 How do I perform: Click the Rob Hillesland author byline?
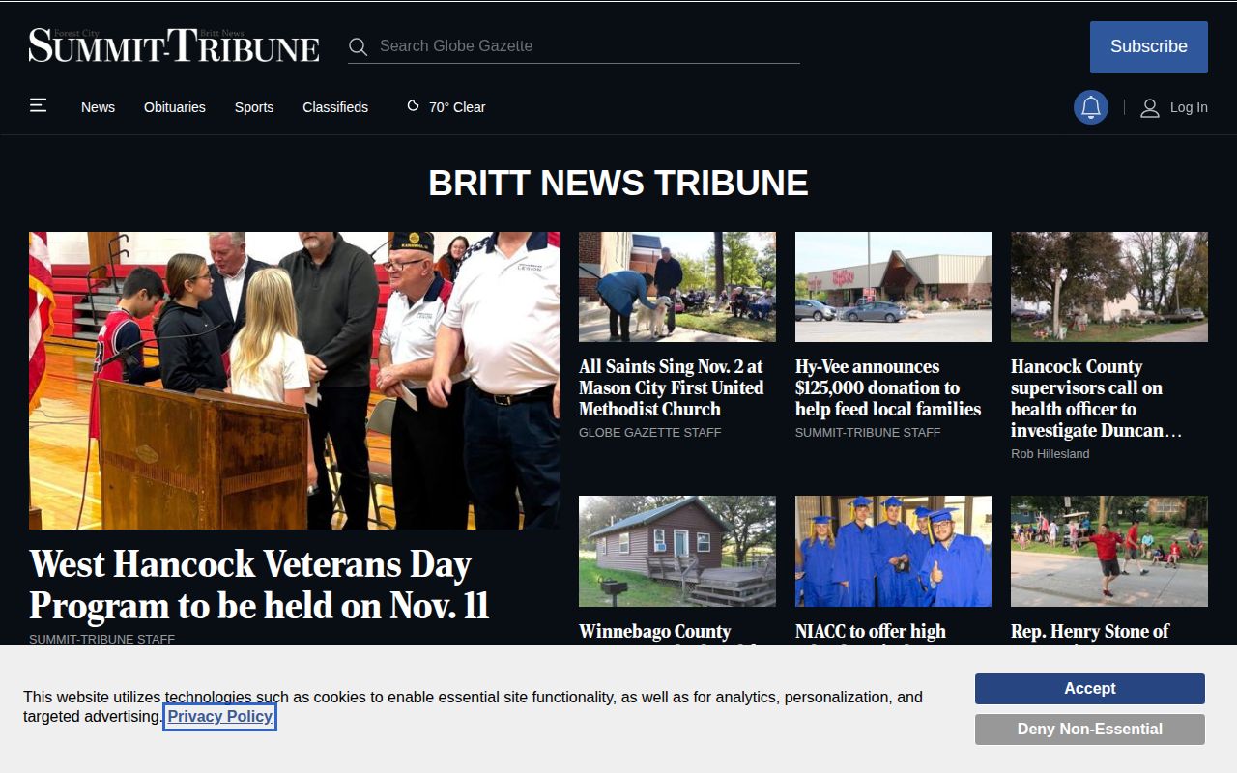pyautogui.click(x=1050, y=454)
